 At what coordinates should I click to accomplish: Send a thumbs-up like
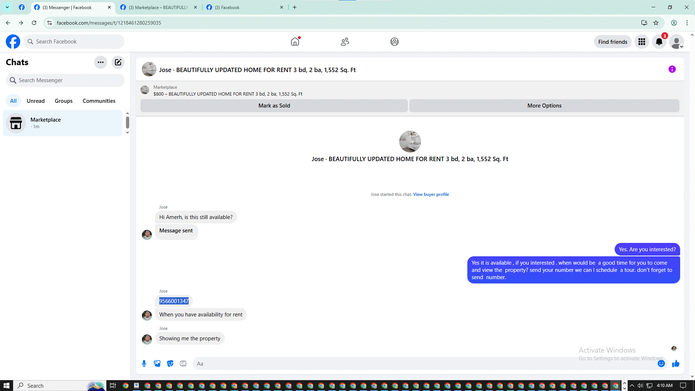[676, 363]
